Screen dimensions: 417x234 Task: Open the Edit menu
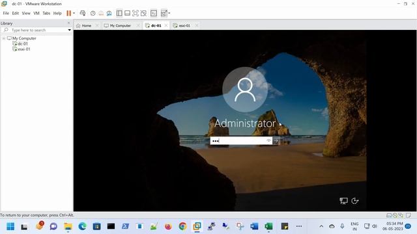tap(16, 13)
